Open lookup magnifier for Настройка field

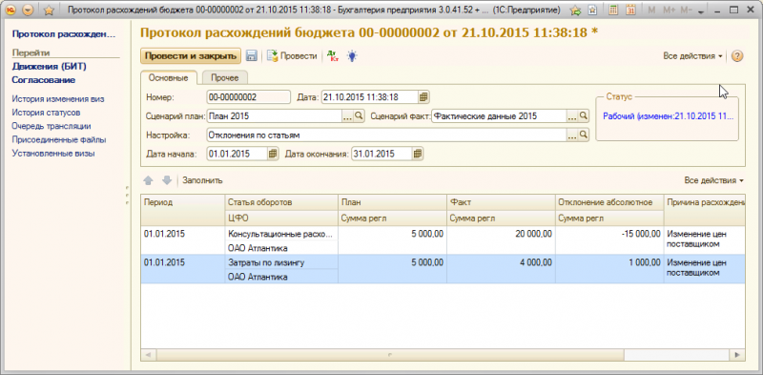click(583, 135)
